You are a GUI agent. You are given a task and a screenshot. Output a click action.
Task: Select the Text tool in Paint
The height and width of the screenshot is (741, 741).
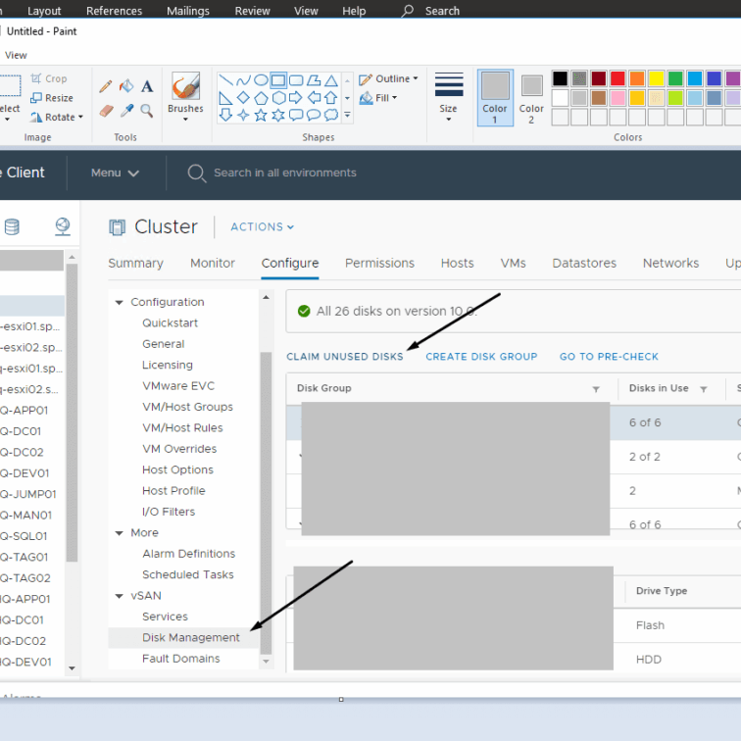point(147,86)
